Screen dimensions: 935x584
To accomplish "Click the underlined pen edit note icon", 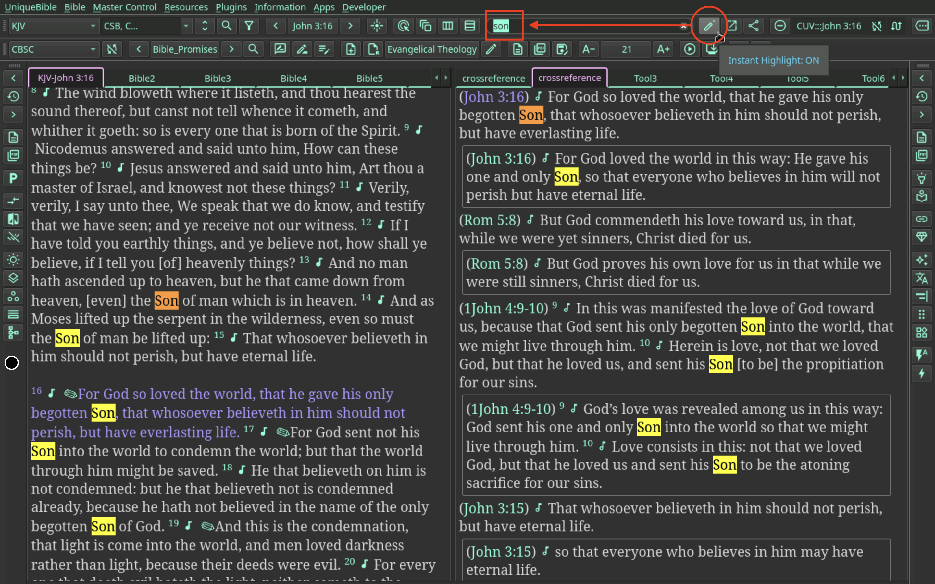I will [302, 49].
